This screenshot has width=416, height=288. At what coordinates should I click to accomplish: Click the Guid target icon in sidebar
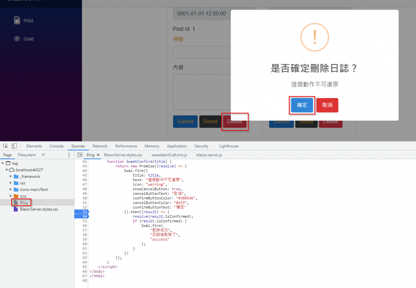click(x=17, y=38)
